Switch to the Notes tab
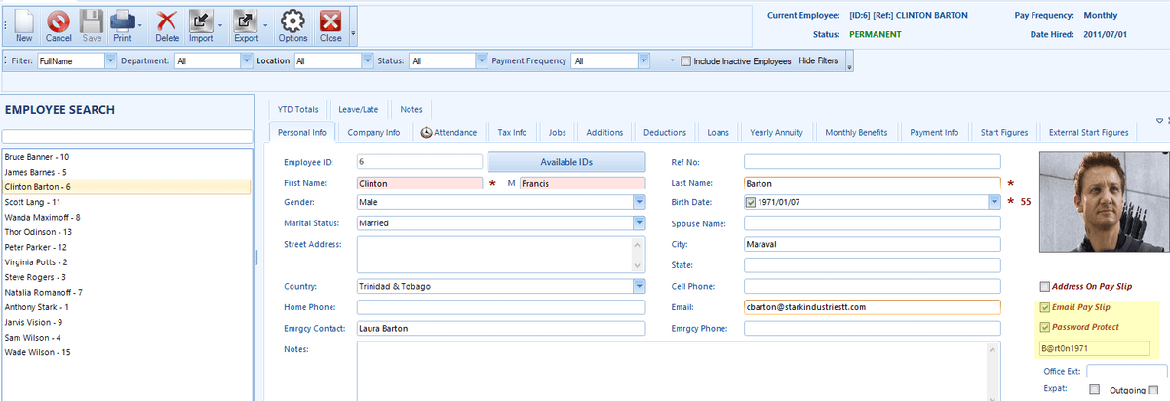 pyautogui.click(x=411, y=109)
